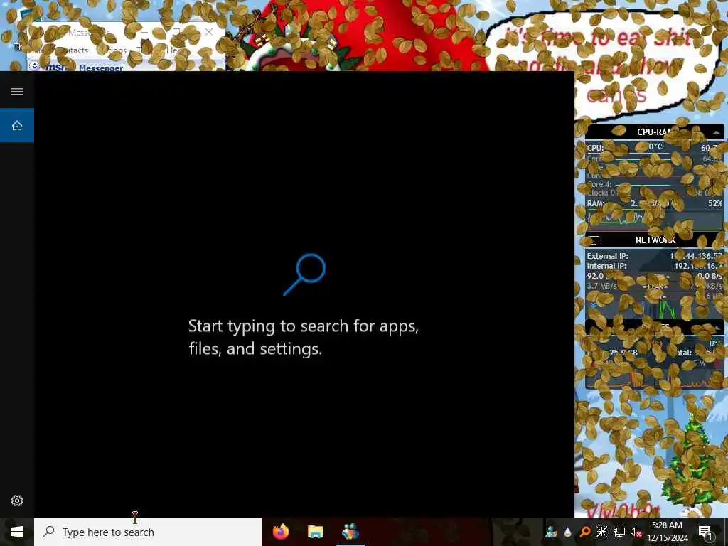Open search settings gear icon
728x546 pixels.
pyautogui.click(x=17, y=500)
